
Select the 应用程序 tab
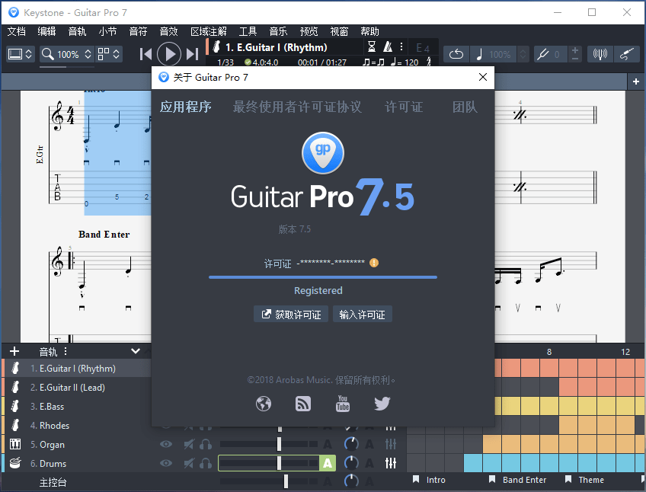(186, 107)
